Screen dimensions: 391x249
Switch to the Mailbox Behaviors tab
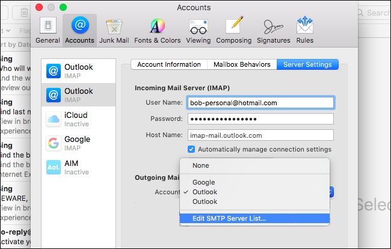click(242, 64)
